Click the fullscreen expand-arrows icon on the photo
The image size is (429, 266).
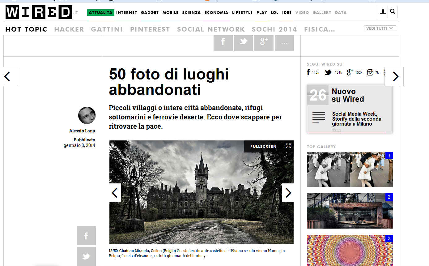288,146
